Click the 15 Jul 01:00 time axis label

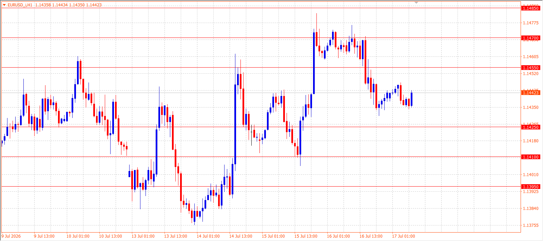click(x=273, y=236)
